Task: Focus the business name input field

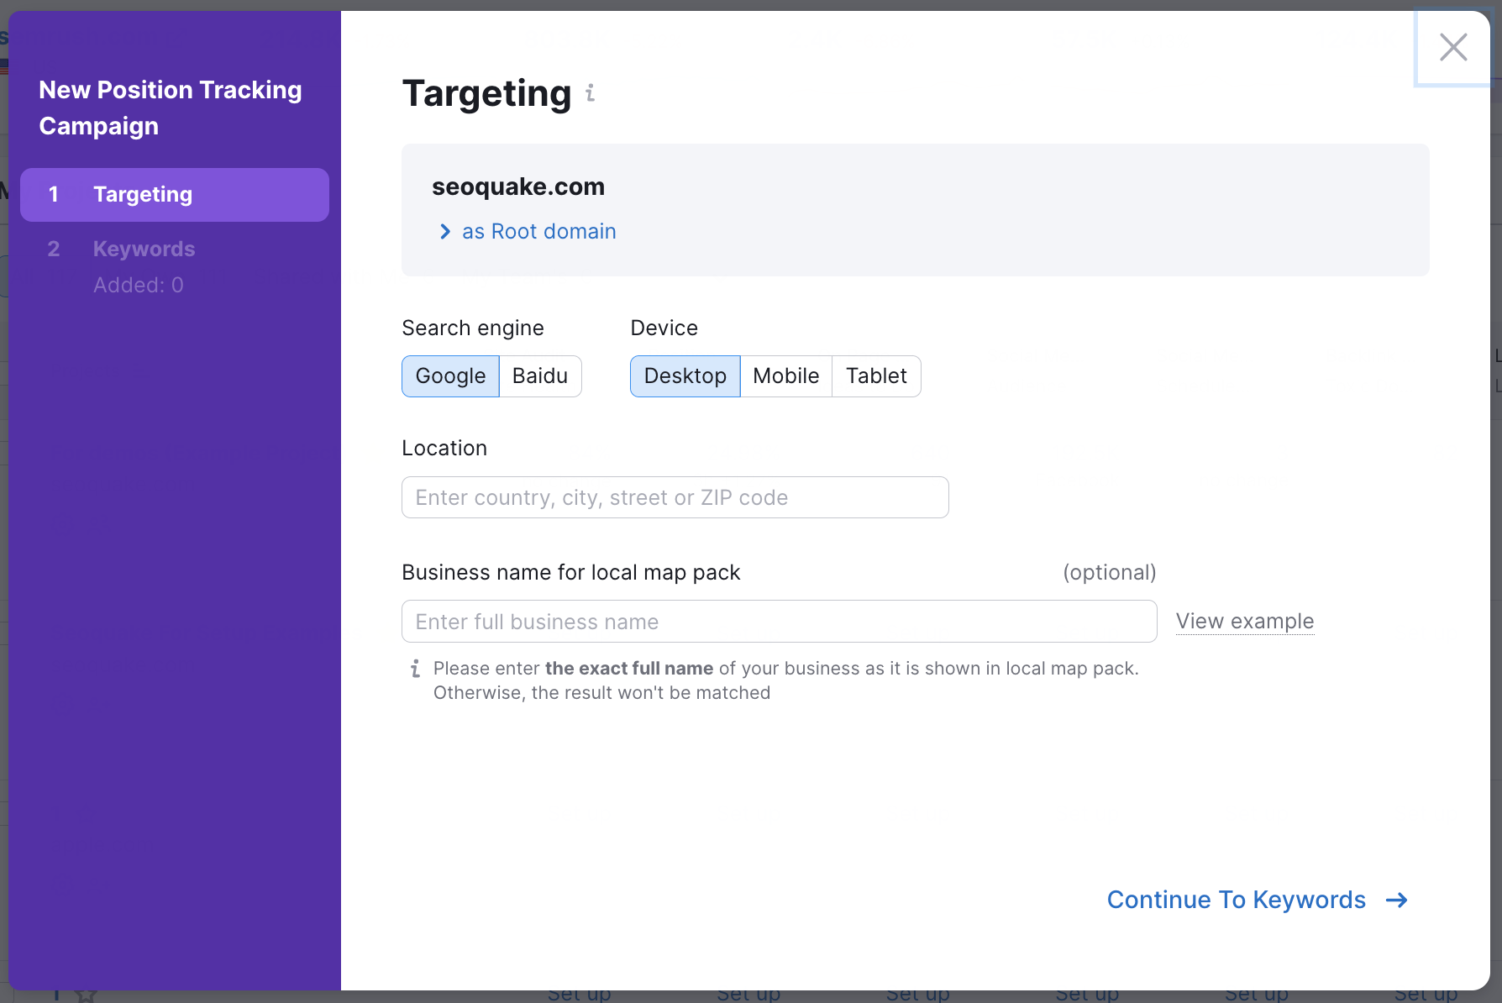Action: coord(780,622)
